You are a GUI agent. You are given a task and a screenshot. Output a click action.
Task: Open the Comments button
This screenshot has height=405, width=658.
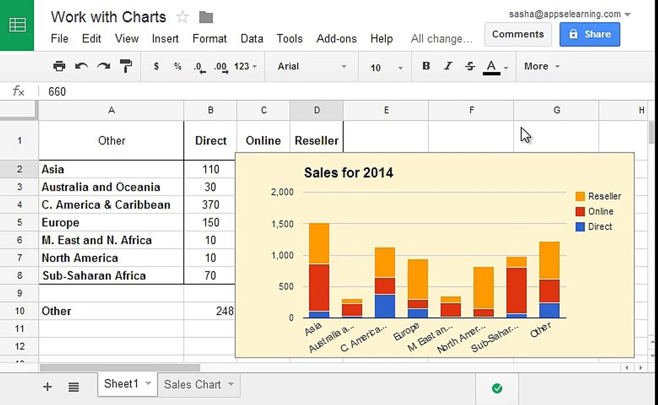(x=518, y=34)
